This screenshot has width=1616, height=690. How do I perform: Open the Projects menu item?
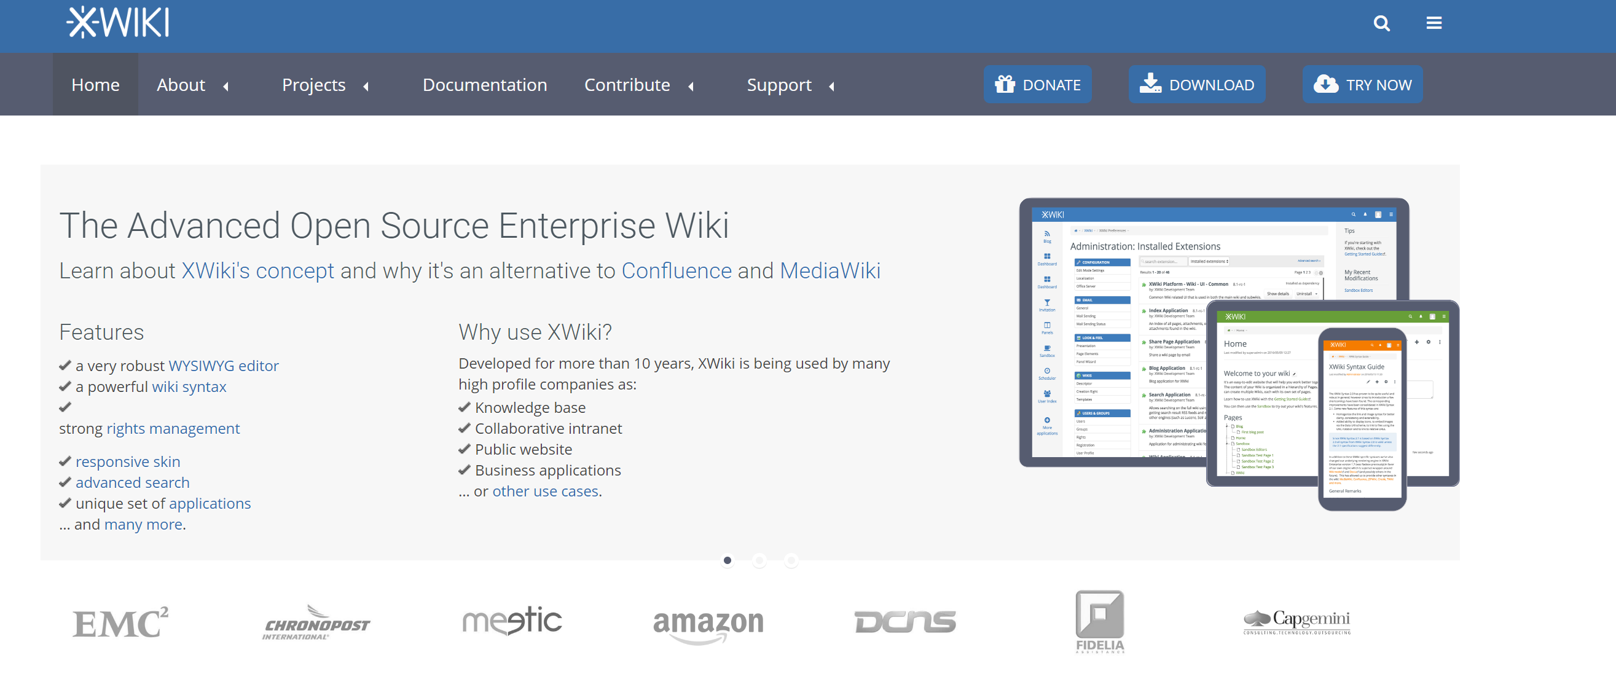point(313,84)
